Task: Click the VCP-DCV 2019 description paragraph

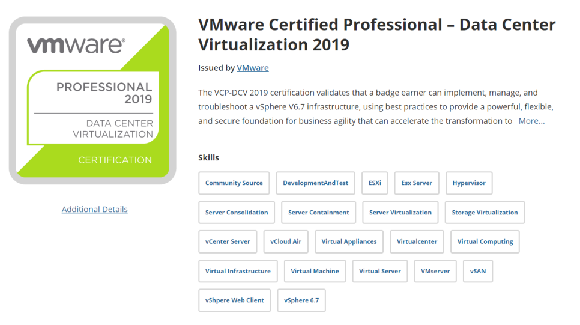Action: (376, 106)
